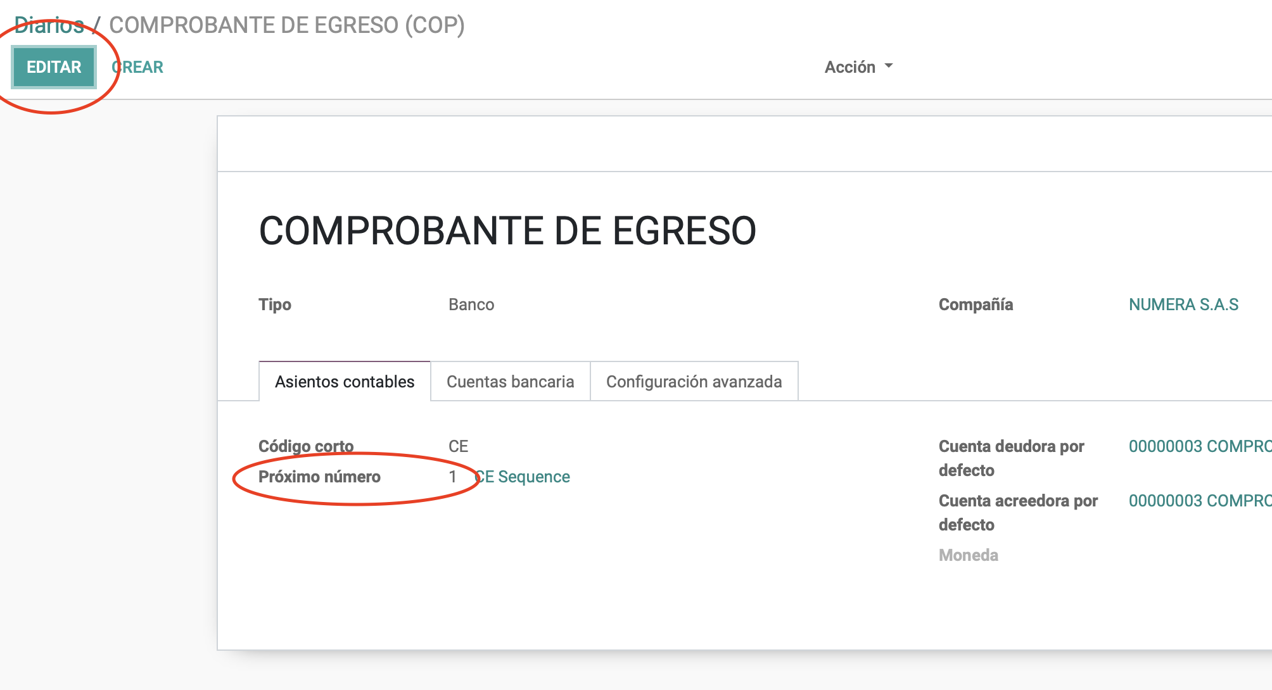Viewport: 1272px width, 690px height.
Task: Open the Configuración avanzada tab
Action: click(x=694, y=382)
